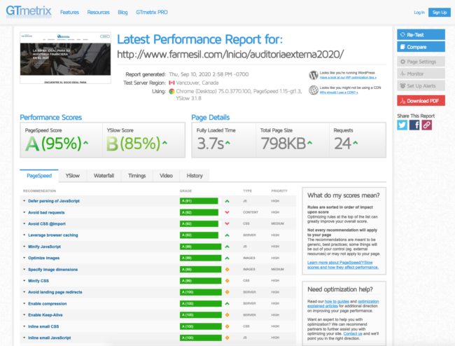Copy the report link via link icon

pos(426,125)
